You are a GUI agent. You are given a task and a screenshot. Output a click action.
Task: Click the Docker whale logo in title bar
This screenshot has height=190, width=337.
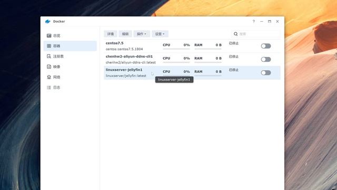(48, 21)
